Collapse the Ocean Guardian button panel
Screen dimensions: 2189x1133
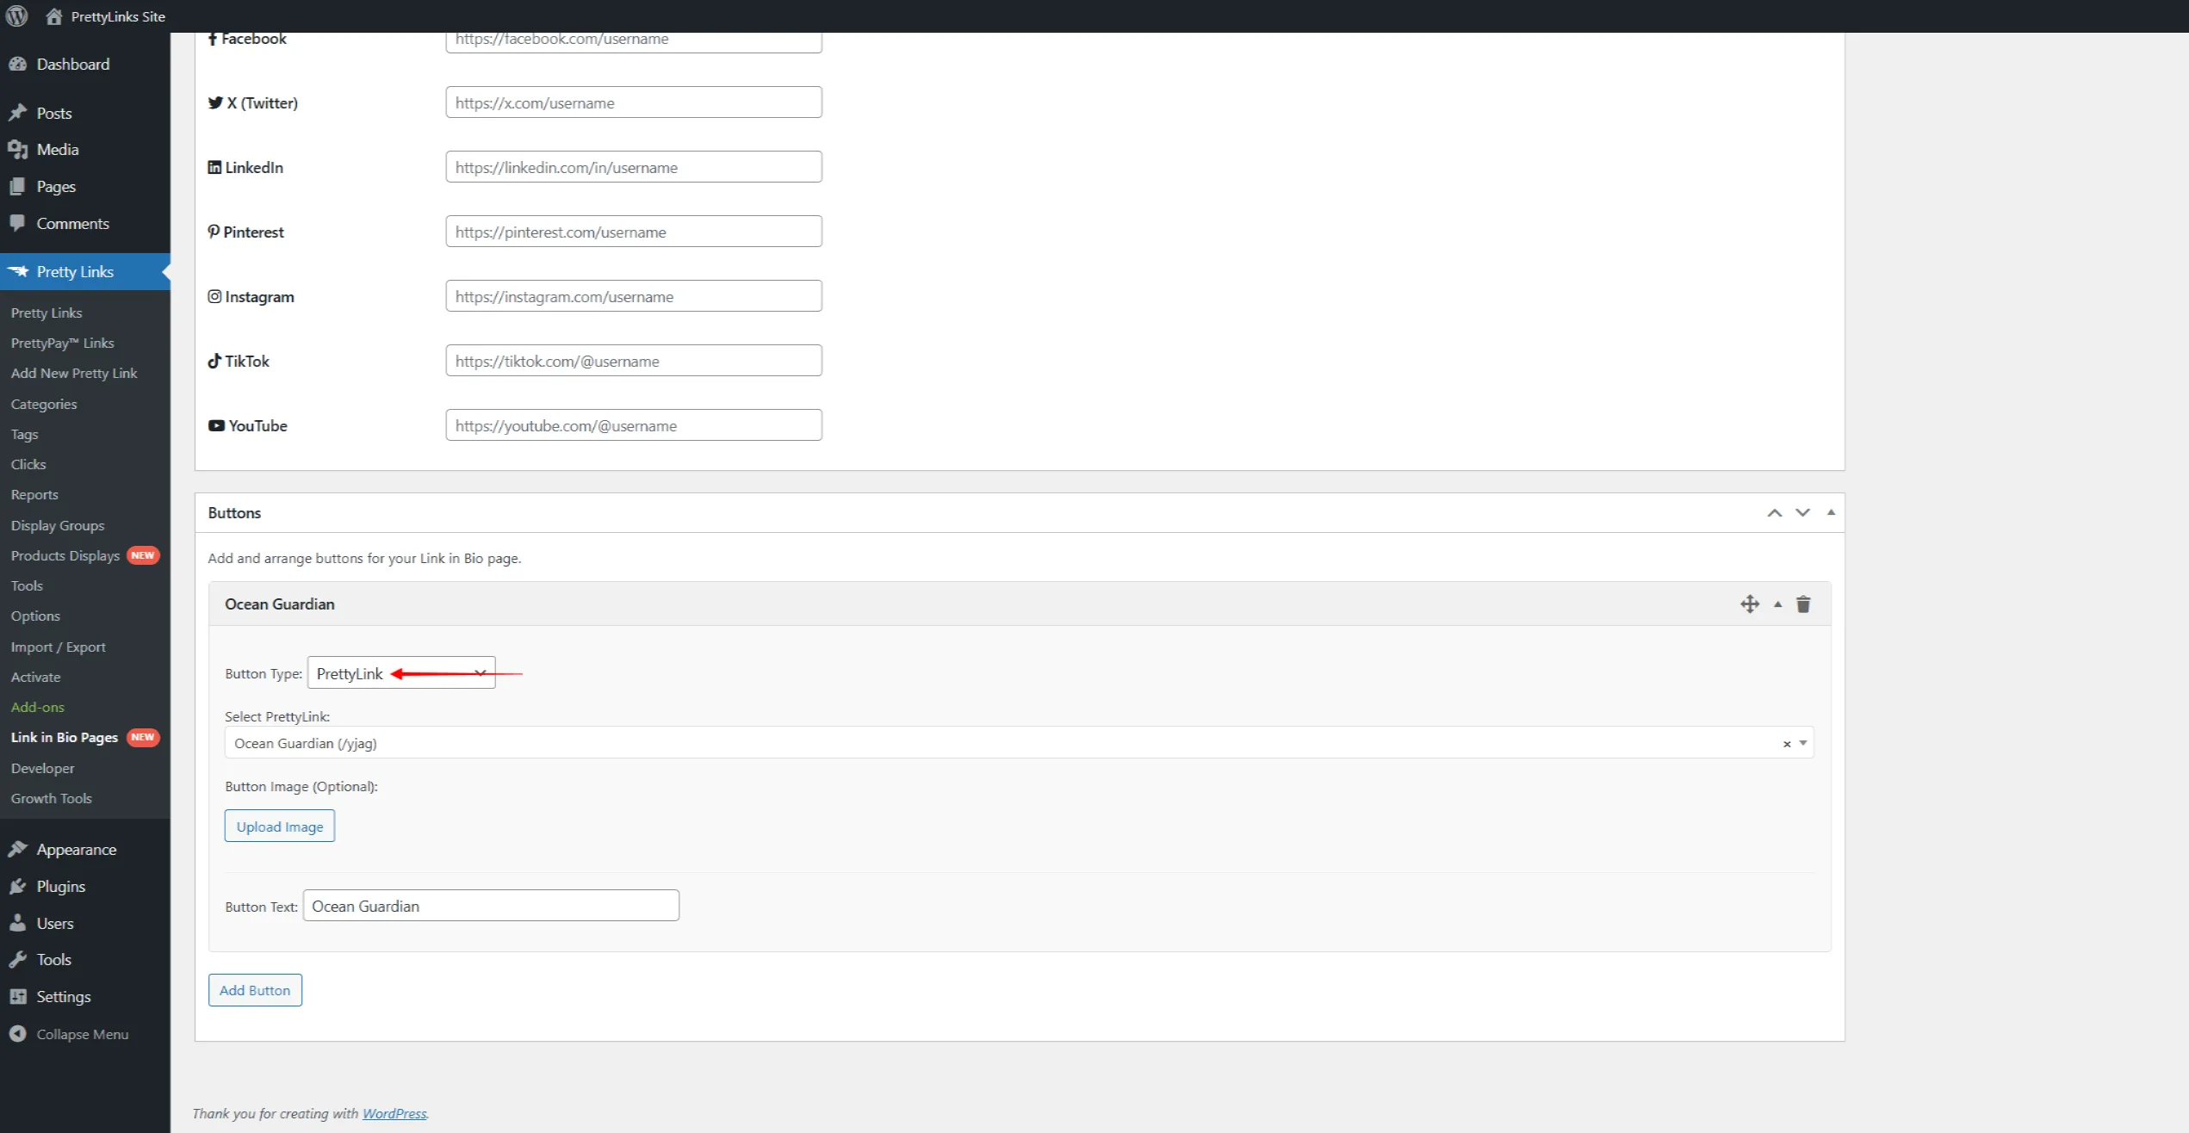pos(1777,604)
